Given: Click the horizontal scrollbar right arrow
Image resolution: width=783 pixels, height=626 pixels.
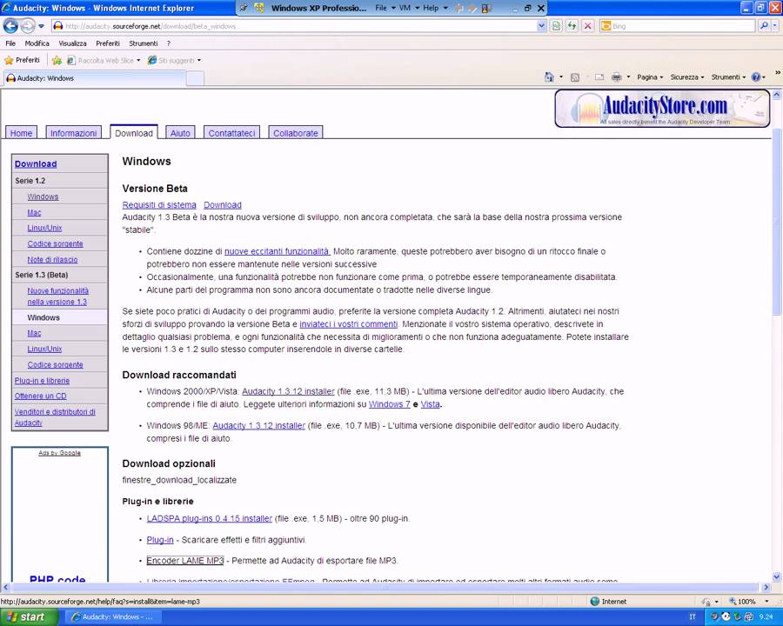Looking at the screenshot, I should [766, 588].
